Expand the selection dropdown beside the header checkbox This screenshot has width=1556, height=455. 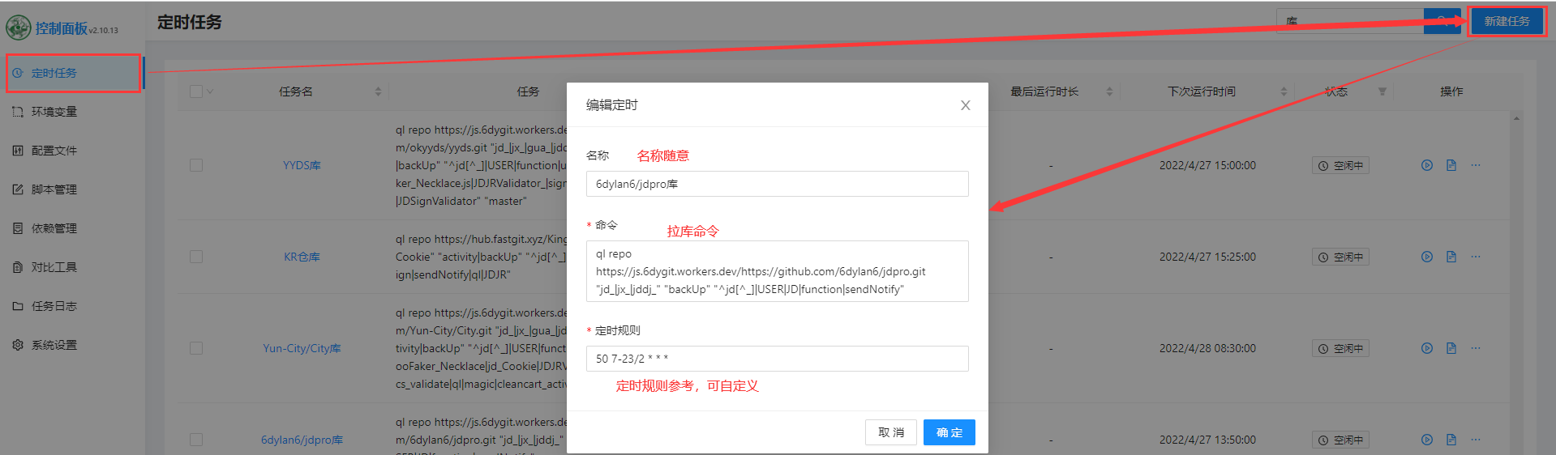211,91
